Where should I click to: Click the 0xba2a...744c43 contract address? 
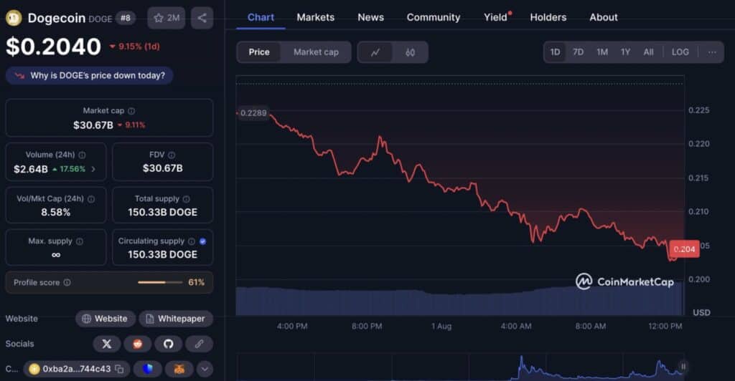coord(76,369)
